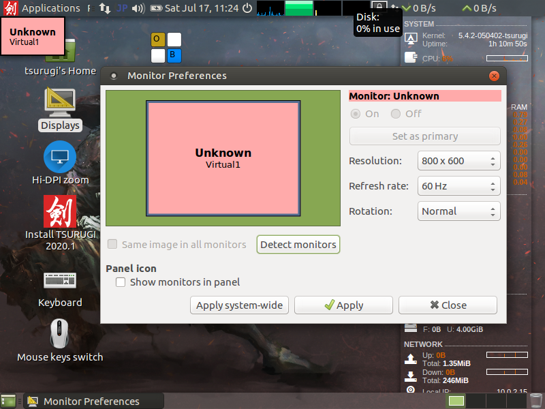Select the On radio button

pyautogui.click(x=365, y=114)
